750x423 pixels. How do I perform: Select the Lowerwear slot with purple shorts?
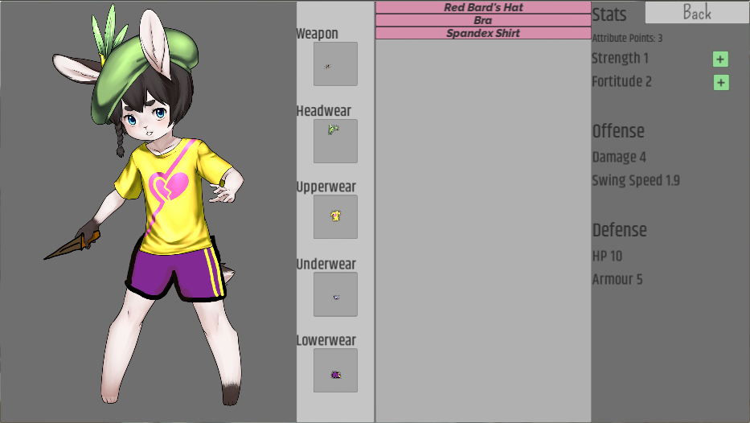click(x=335, y=371)
